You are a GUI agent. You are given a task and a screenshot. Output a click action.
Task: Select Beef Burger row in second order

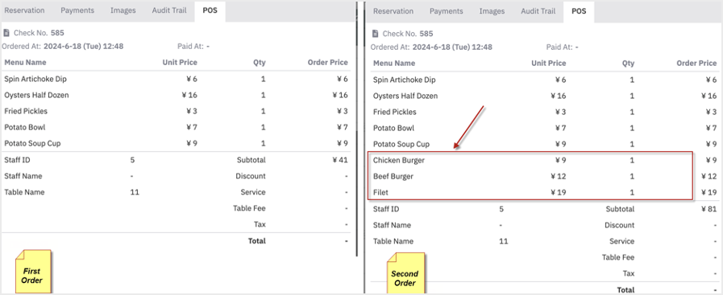tap(545, 177)
